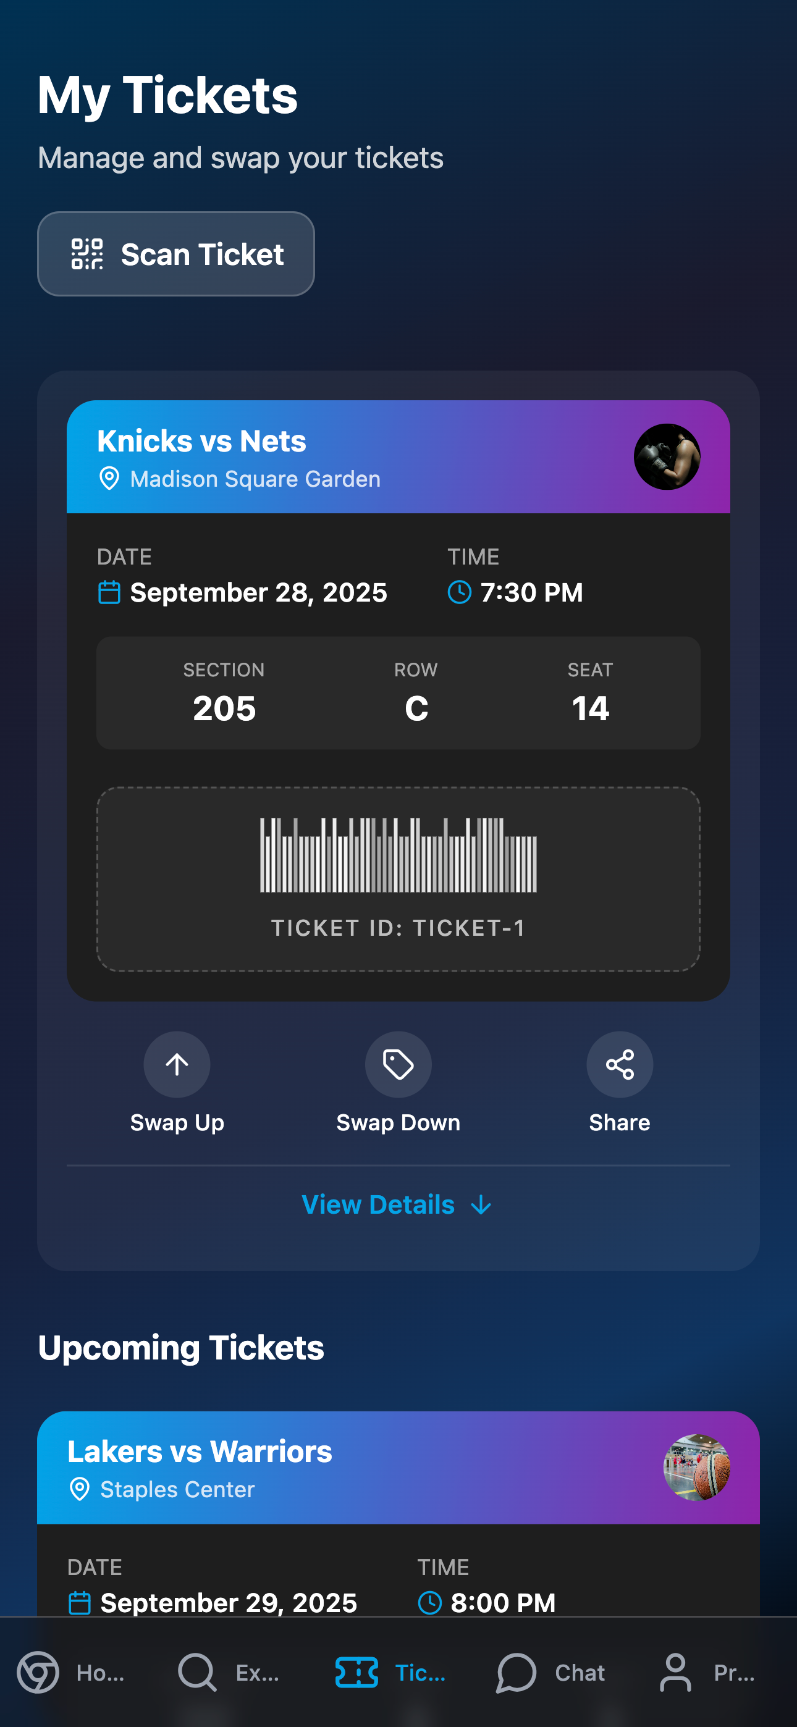The image size is (797, 1727).
Task: Expand View Details for Knicks ticket
Action: tap(399, 1204)
